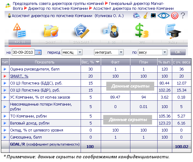Click the тип column header
Screen dimensions: 193x162
(x=5, y=62)
